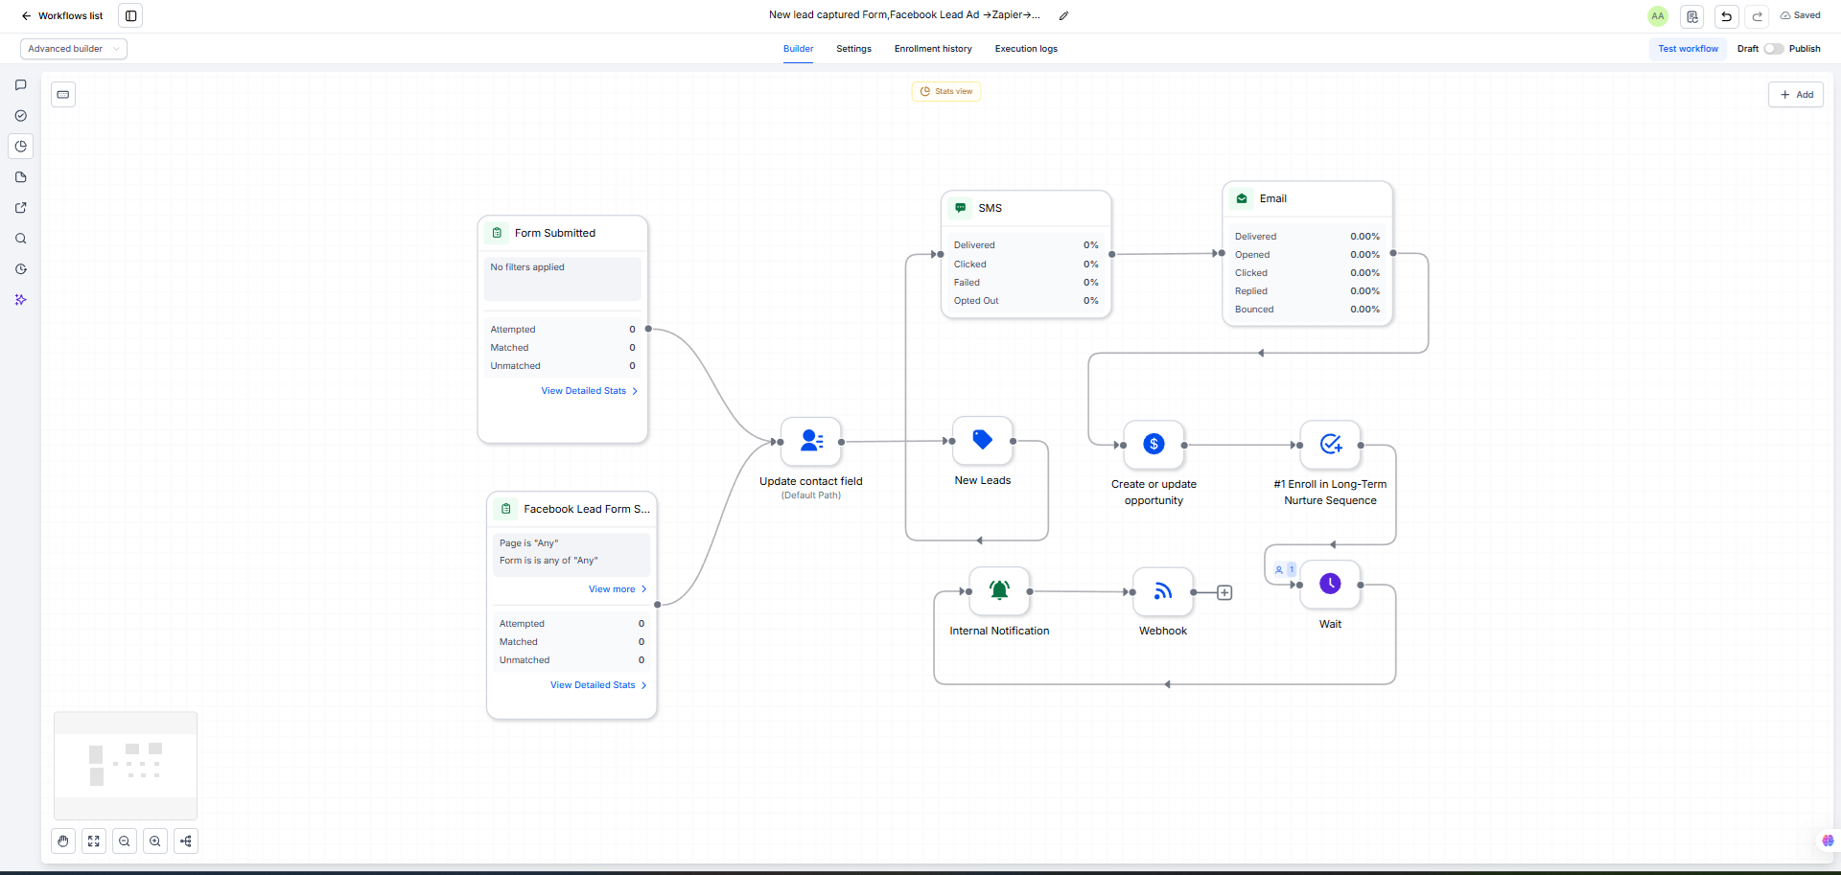Image resolution: width=1841 pixels, height=875 pixels.
Task: Open the checkmark circle sidebar icon
Action: 21,116
